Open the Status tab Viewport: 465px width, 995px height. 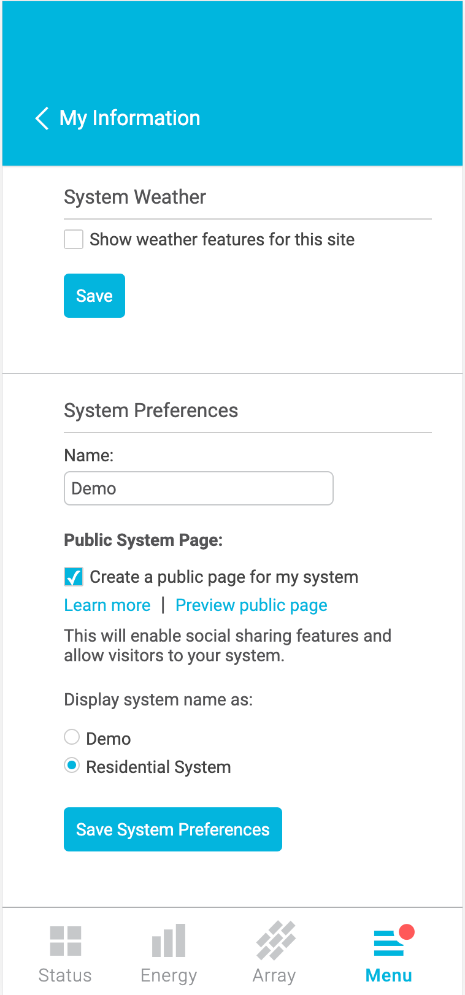point(65,951)
